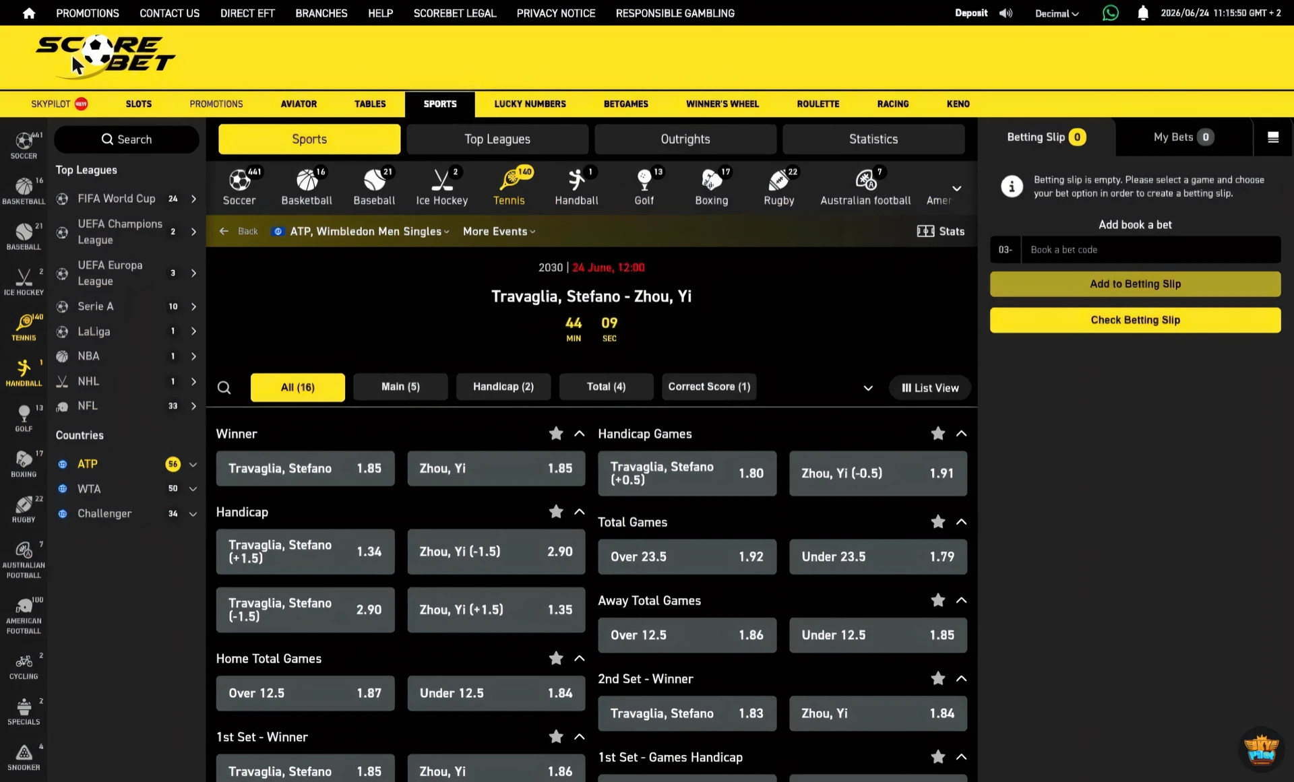This screenshot has height=782, width=1294.
Task: Expand the sports carousel chevron
Action: (956, 188)
